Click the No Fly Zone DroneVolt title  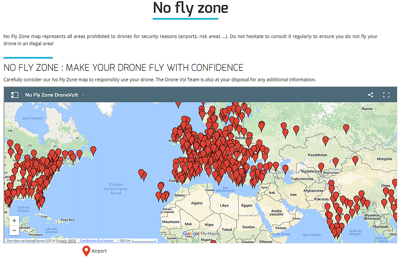pyautogui.click(x=52, y=95)
